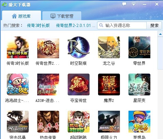Open the 突击风暴 game thumbnail
Viewport: 163px width, 139px height.
tap(18, 122)
